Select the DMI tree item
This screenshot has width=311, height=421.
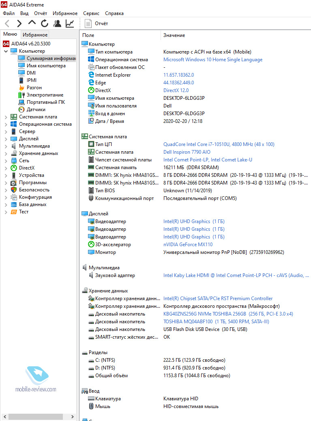[31, 73]
